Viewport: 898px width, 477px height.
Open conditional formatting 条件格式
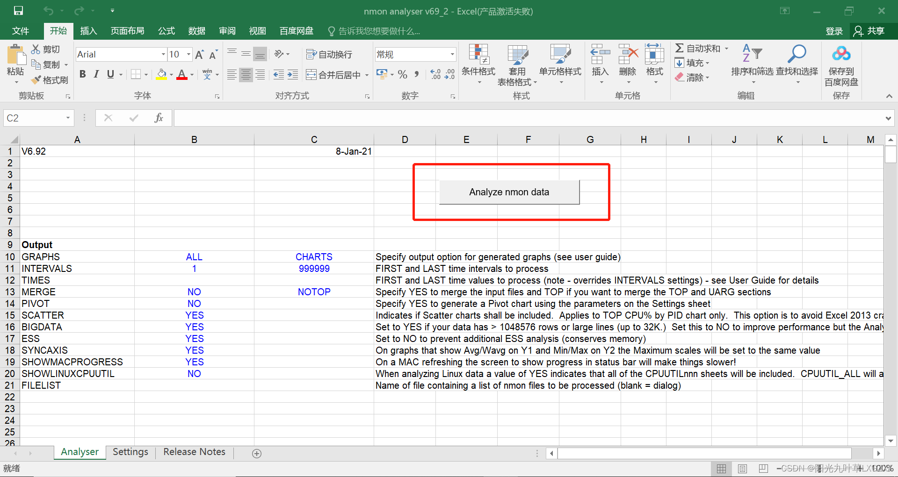coord(478,64)
